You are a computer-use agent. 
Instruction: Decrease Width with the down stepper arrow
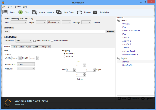20,59
